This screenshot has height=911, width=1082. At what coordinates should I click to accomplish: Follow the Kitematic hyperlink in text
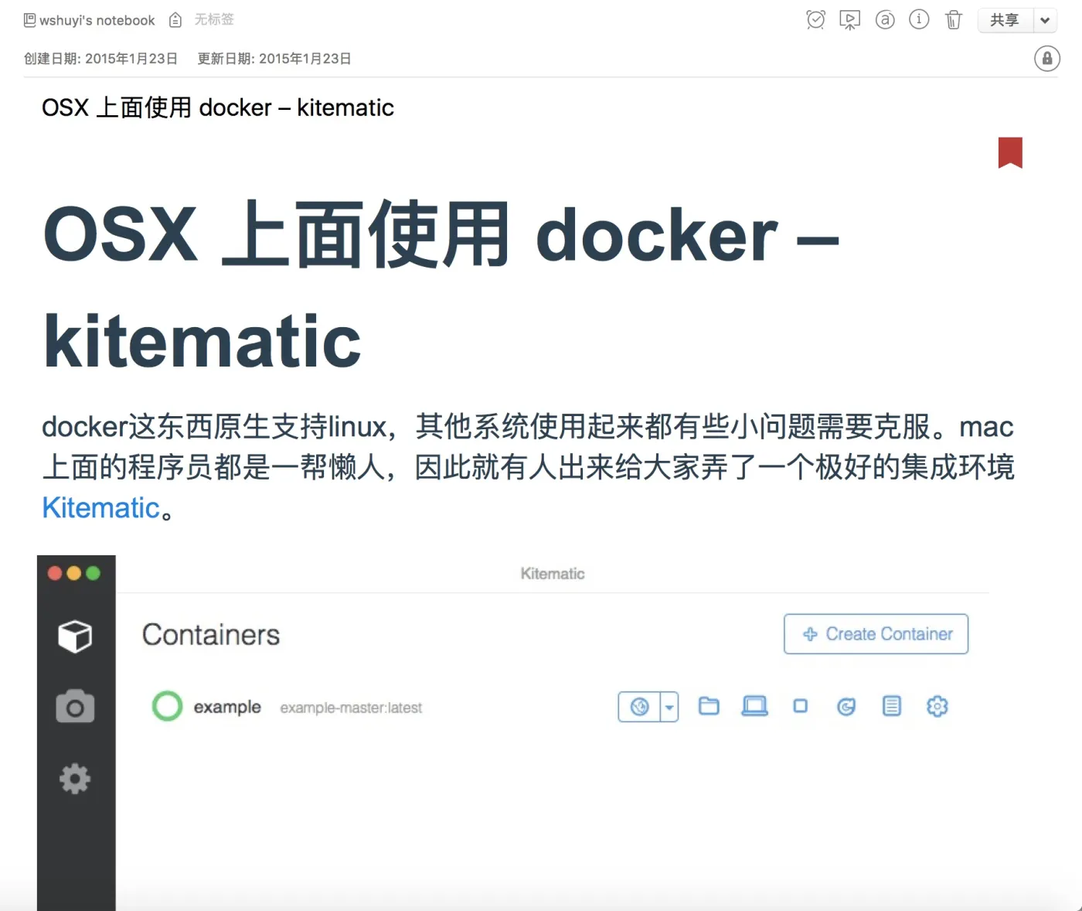(100, 508)
